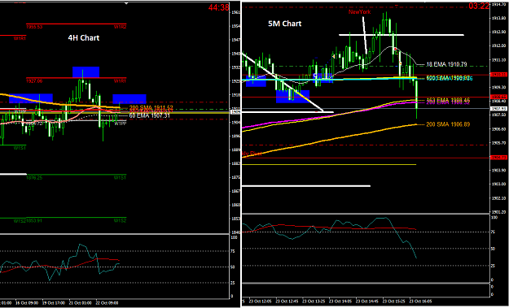The height and width of the screenshot is (308, 509).
Task: Click the red 1910.11 price tag on 5M axis
Action: (x=498, y=75)
